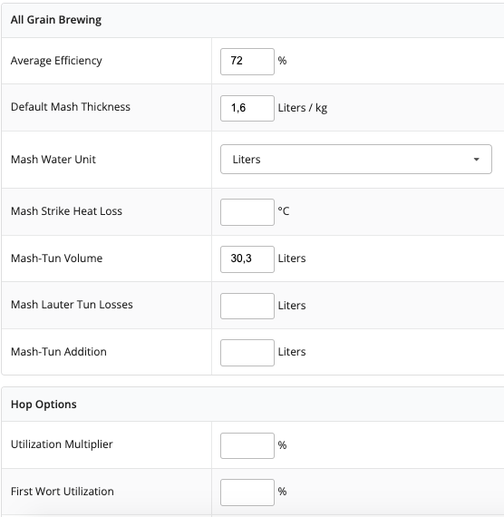Click the Average Efficiency input field
Image resolution: width=504 pixels, height=517 pixels.
[x=247, y=62]
